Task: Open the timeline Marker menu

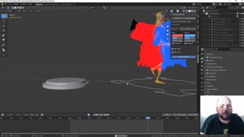Action: [32, 115]
